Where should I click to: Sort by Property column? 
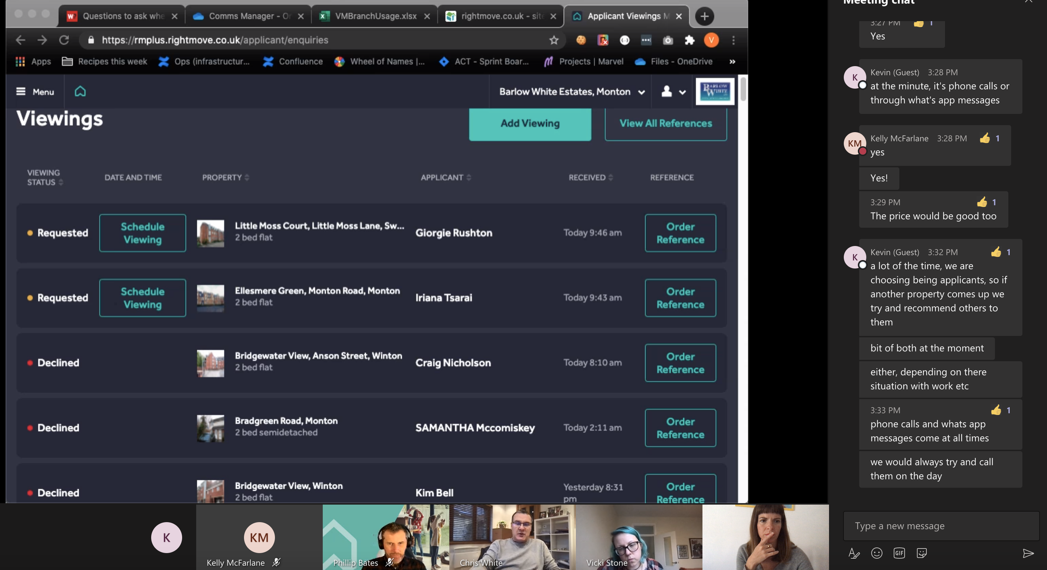click(x=225, y=177)
